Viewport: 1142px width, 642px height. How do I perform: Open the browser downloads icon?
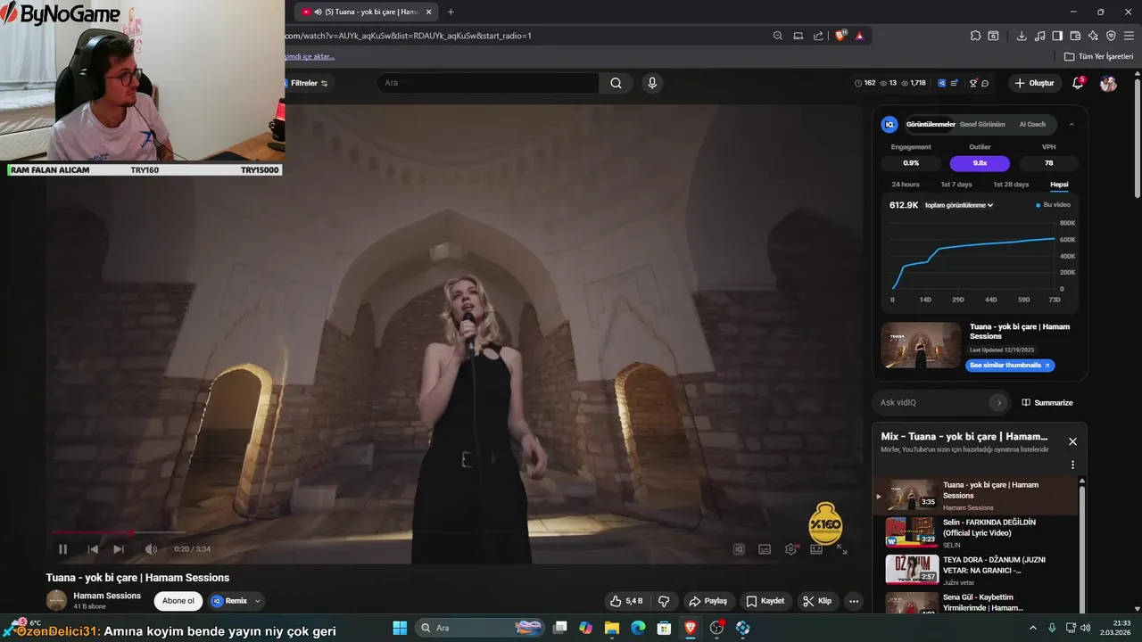pyautogui.click(x=1022, y=36)
